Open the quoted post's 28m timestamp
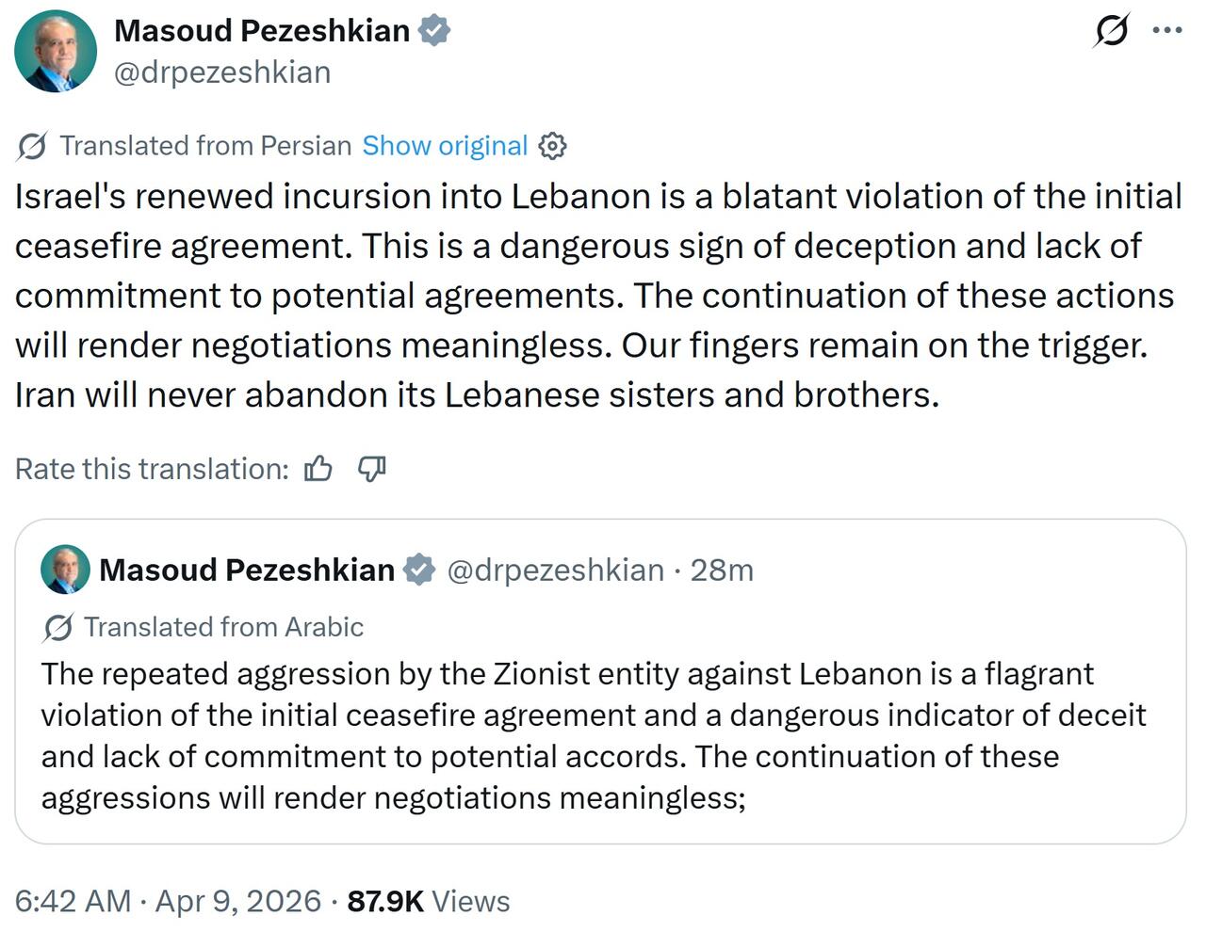 tap(722, 570)
